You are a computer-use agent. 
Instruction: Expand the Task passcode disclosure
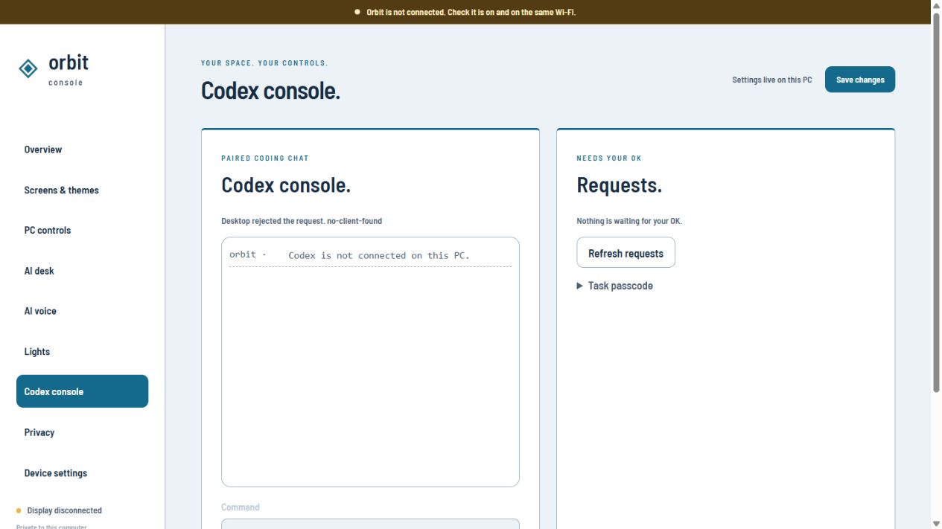tap(615, 286)
